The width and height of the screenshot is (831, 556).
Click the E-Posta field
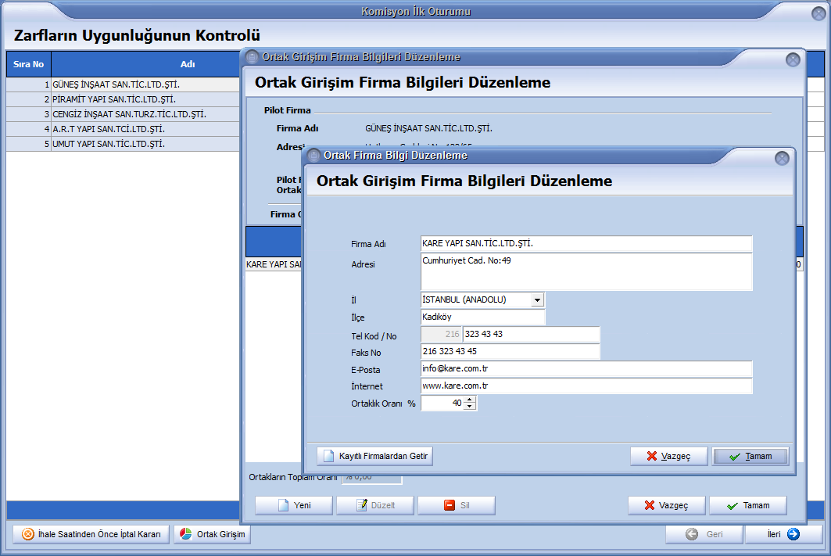(586, 368)
